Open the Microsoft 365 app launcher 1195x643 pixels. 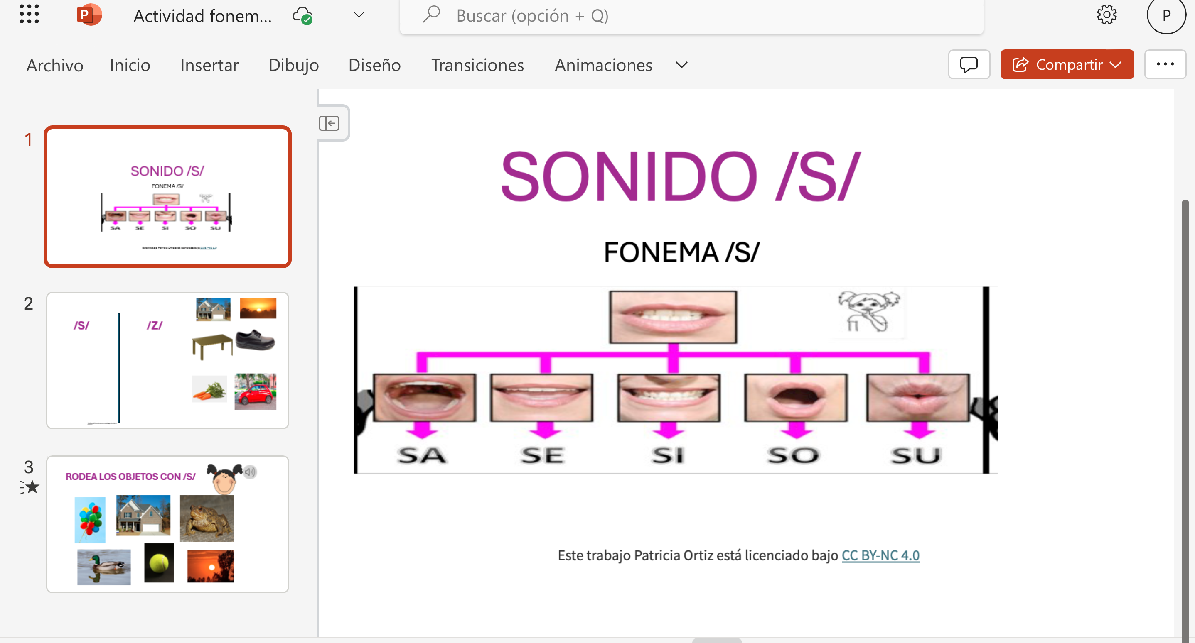[29, 15]
